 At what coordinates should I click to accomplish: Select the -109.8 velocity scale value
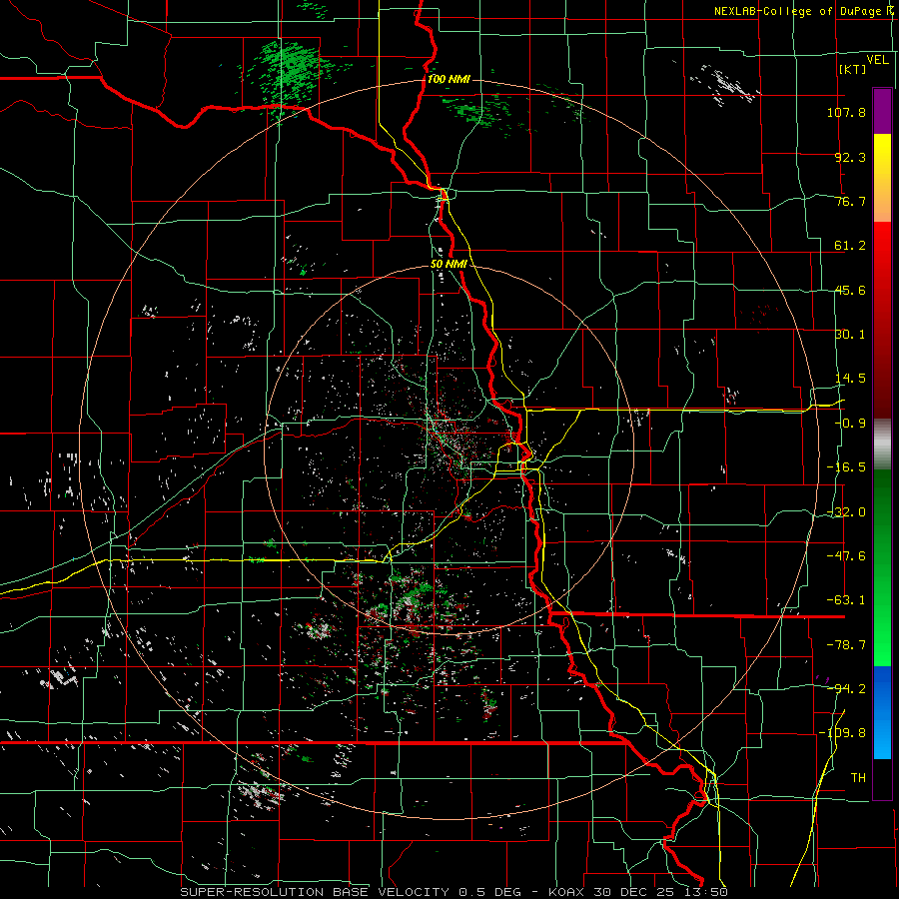[842, 733]
